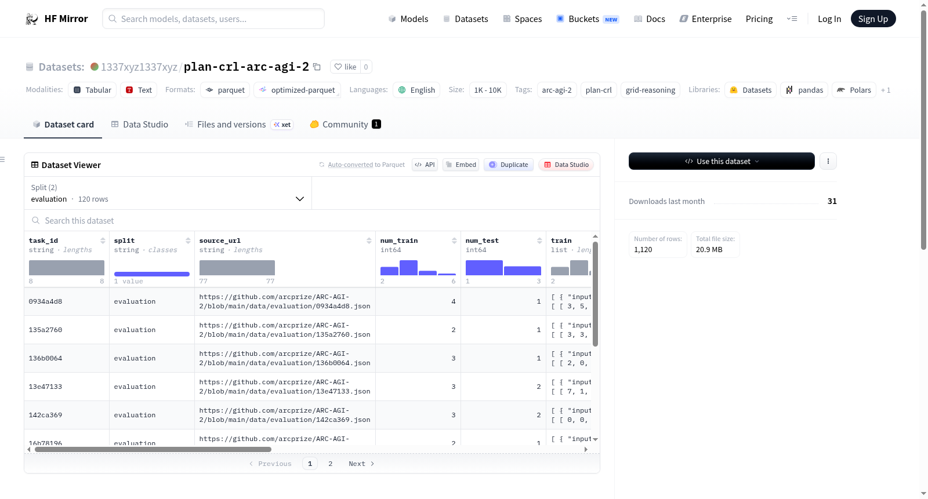Open the additional navigation menu icon
The width and height of the screenshot is (928, 499).
[x=792, y=19]
